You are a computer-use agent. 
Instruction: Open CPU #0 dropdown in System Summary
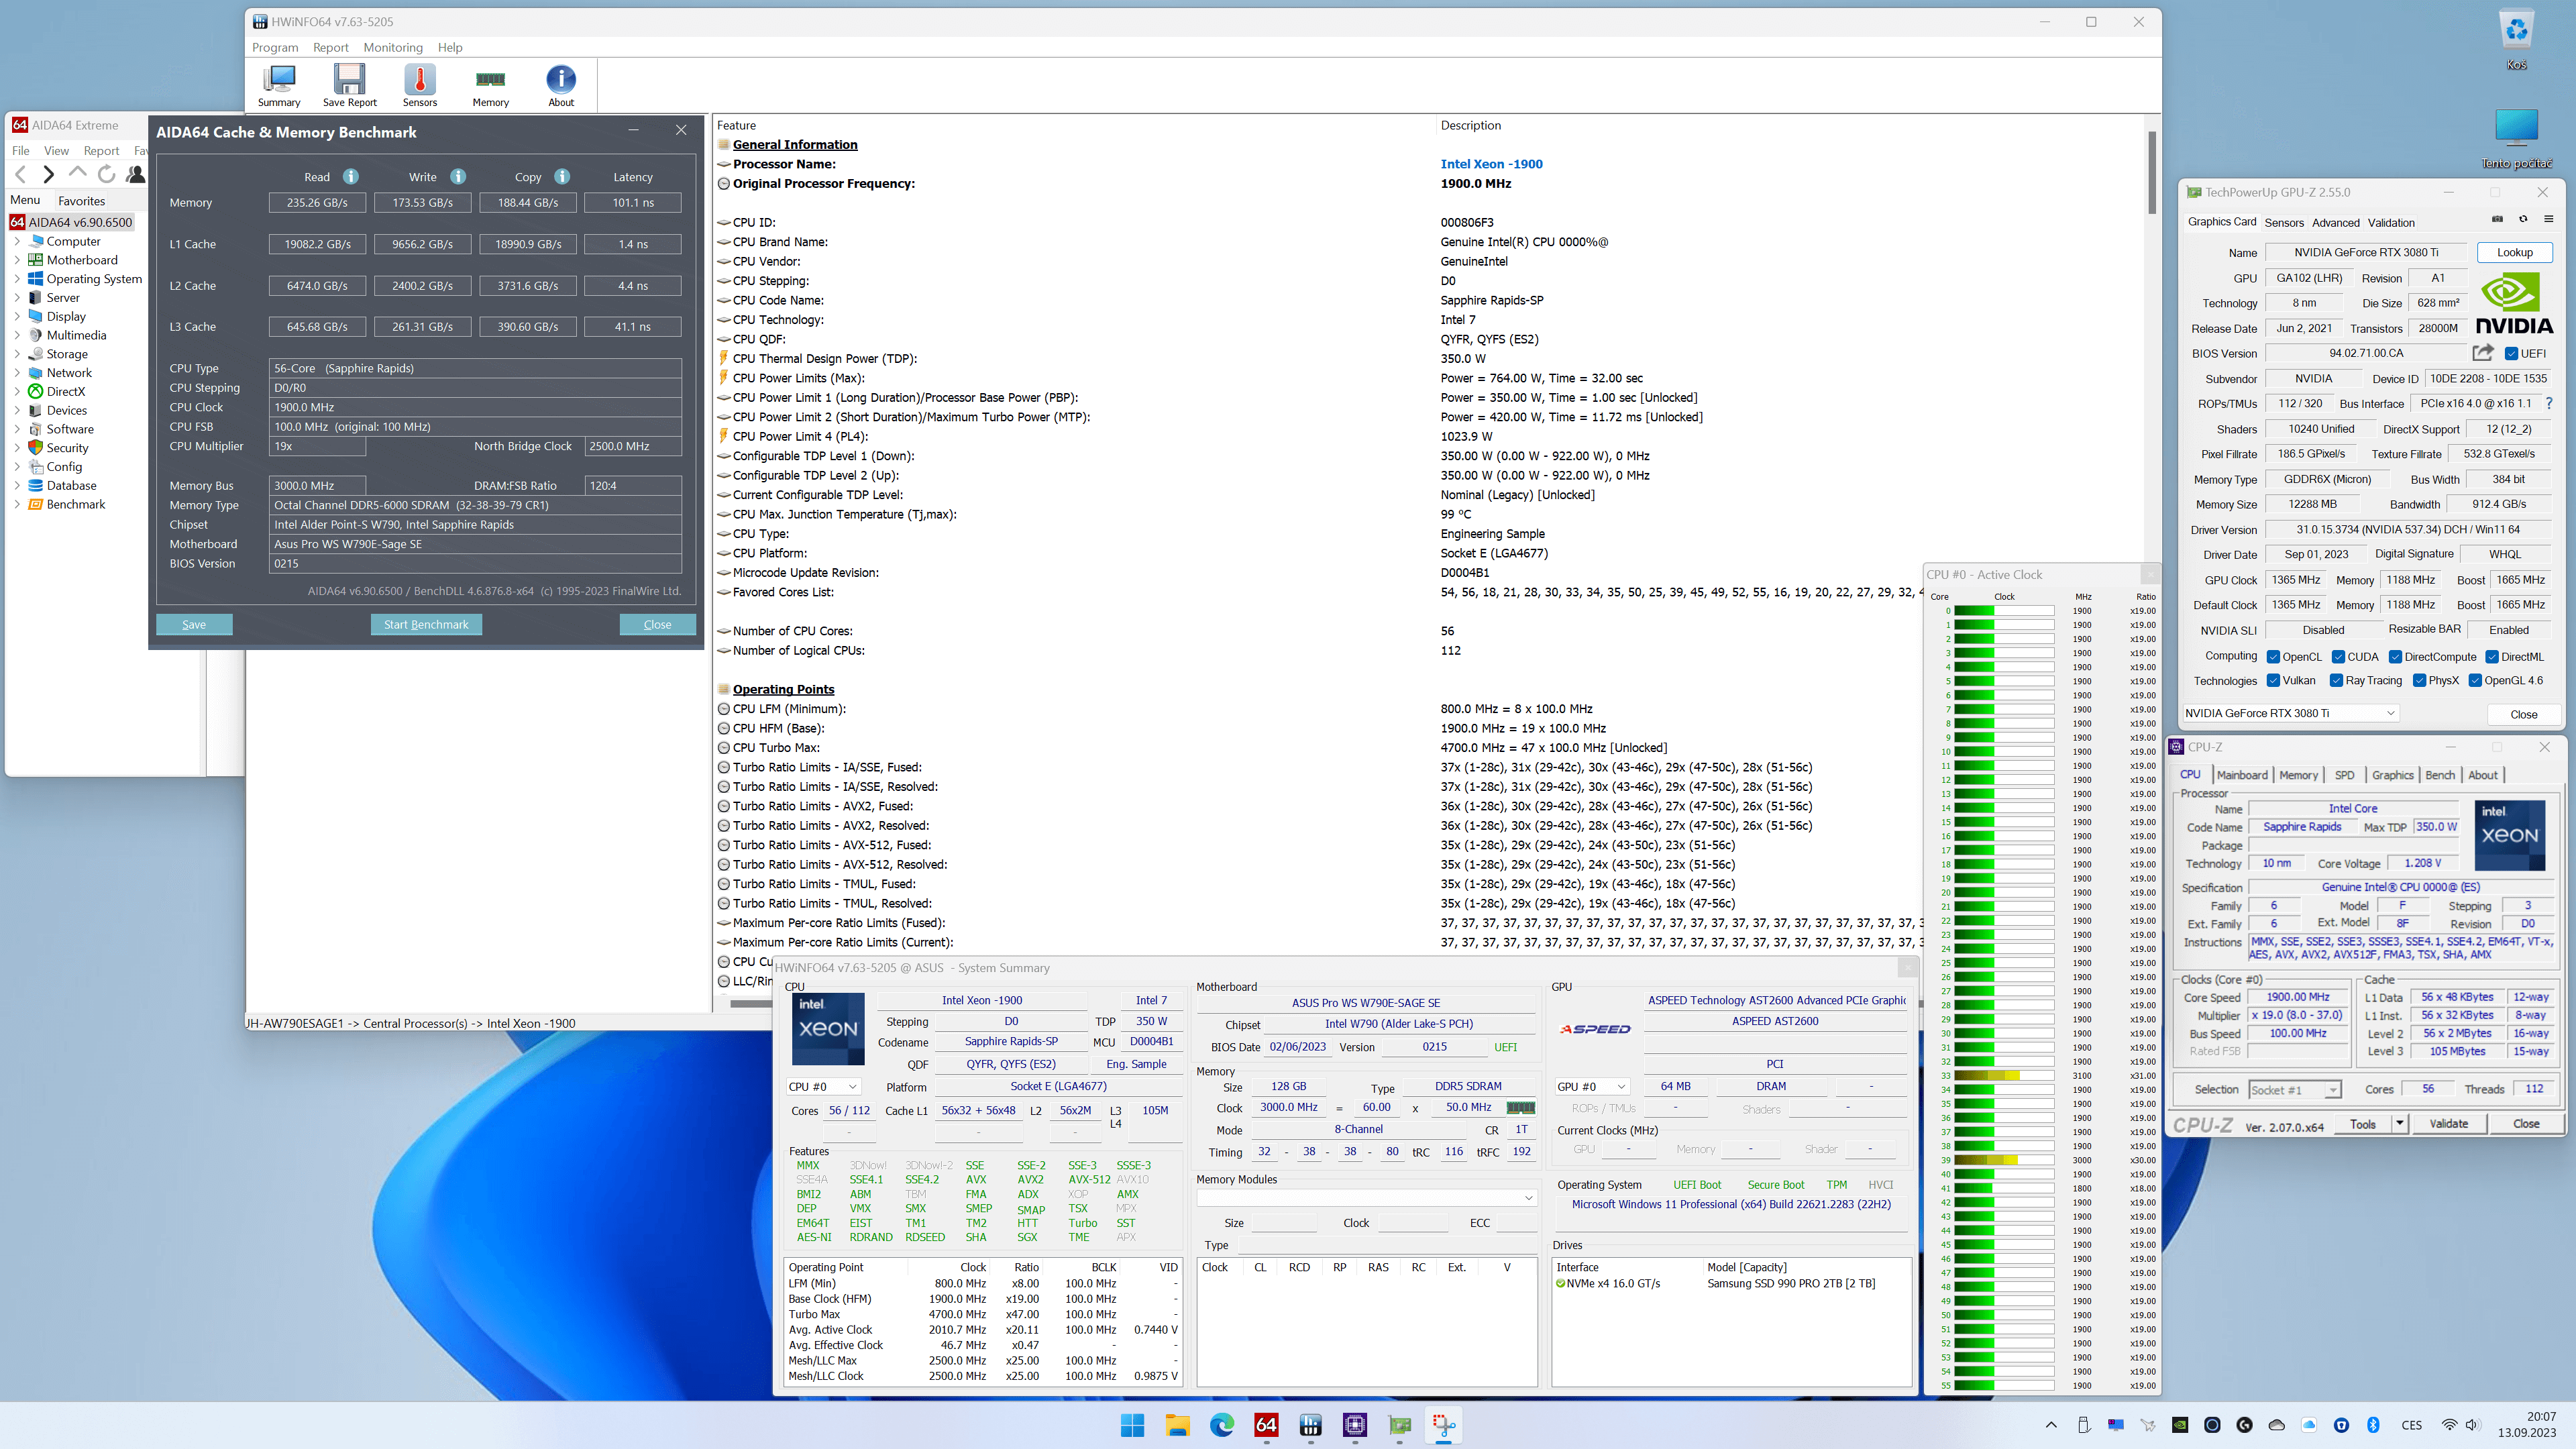pyautogui.click(x=823, y=1086)
